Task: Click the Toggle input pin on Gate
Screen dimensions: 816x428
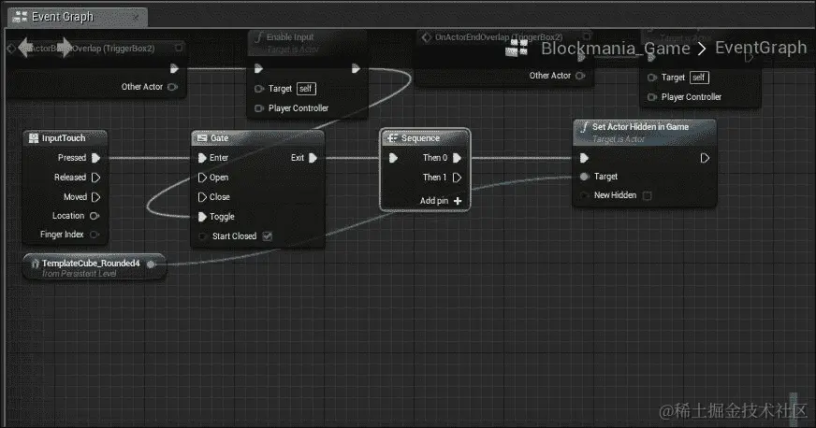Action: (202, 217)
